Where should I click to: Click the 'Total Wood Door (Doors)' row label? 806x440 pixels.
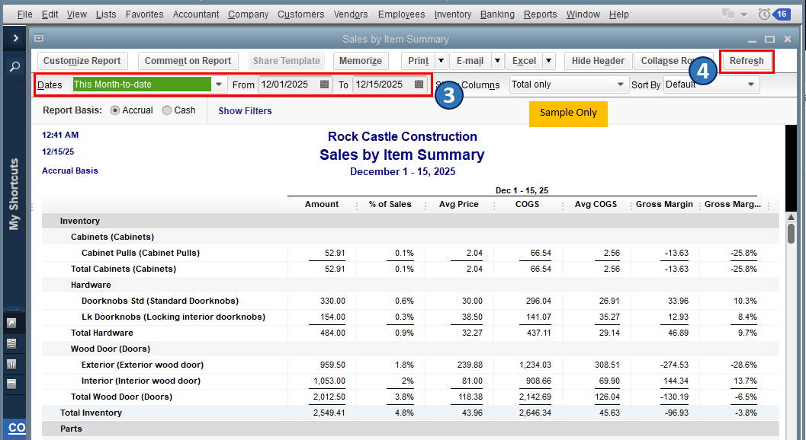click(x=121, y=397)
